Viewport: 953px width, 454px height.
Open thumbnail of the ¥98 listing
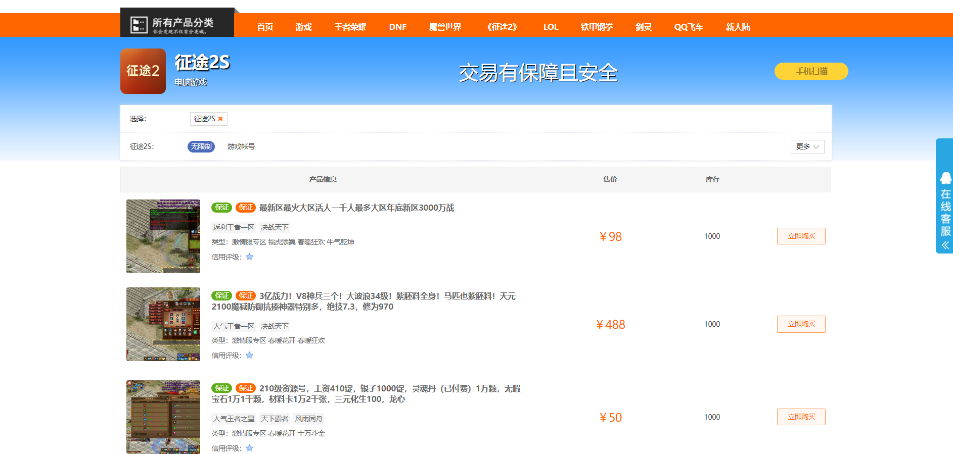coord(163,236)
